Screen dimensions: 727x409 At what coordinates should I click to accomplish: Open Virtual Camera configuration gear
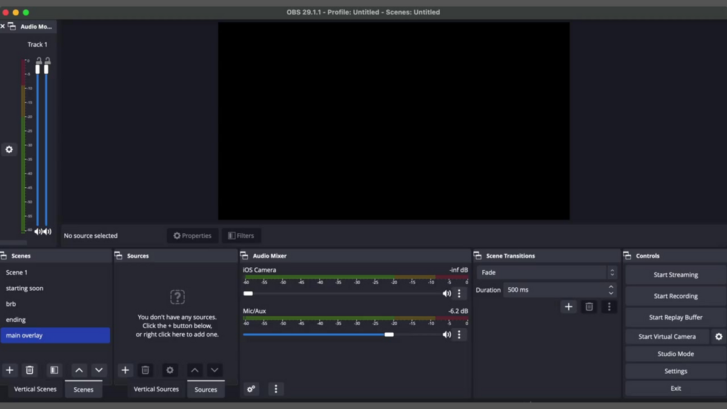pyautogui.click(x=719, y=336)
